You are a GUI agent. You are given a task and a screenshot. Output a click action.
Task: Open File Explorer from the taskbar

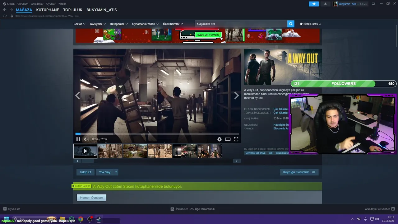coord(62,219)
